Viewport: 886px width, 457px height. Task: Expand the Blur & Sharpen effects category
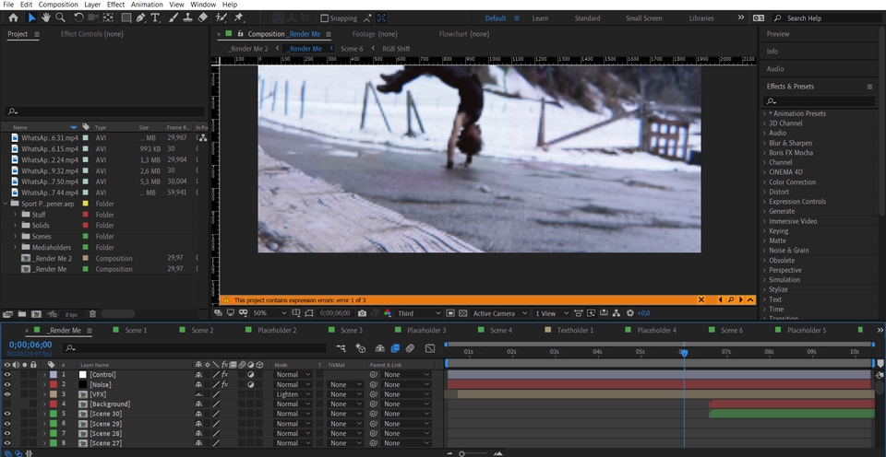click(764, 143)
